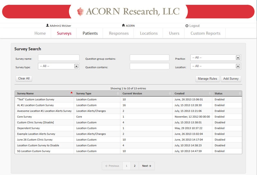
Task: Toggle sort arrows on Survey Type column
Action: pyautogui.click(x=118, y=93)
